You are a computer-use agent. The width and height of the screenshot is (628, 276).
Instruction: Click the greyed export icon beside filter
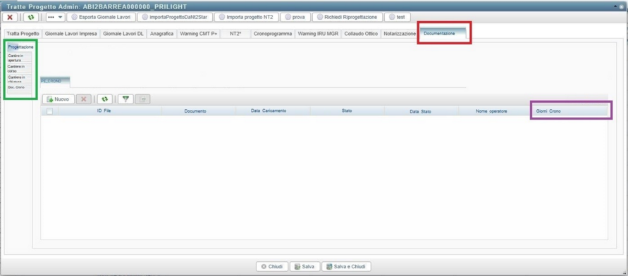coord(142,99)
